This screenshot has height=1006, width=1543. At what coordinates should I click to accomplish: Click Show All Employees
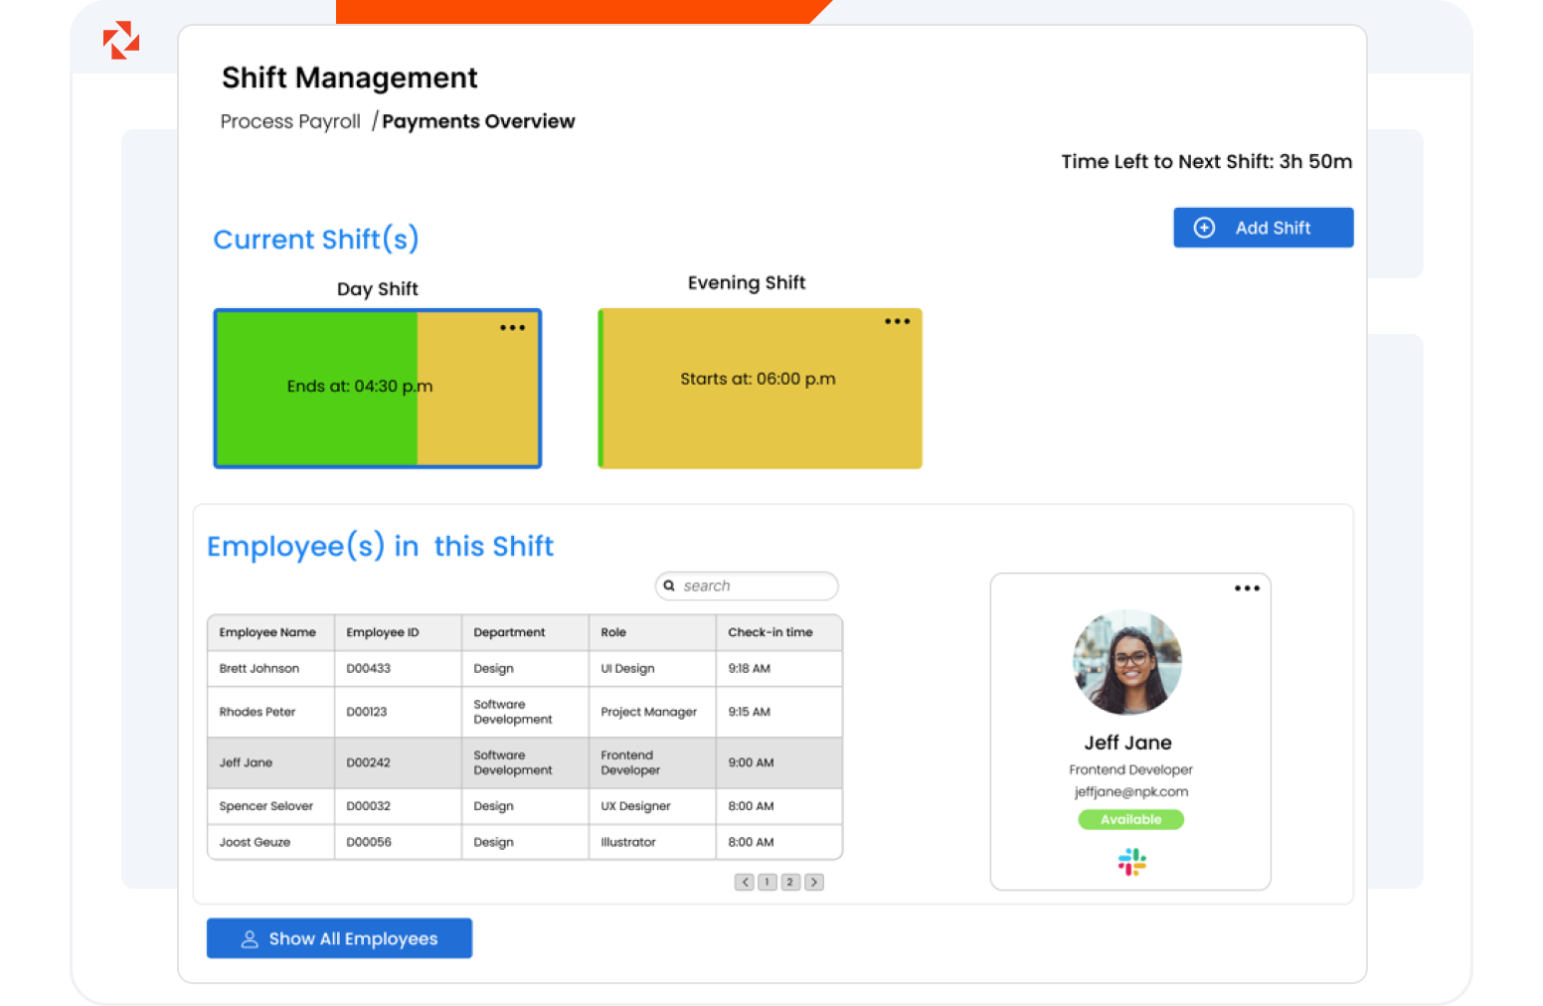pyautogui.click(x=338, y=938)
